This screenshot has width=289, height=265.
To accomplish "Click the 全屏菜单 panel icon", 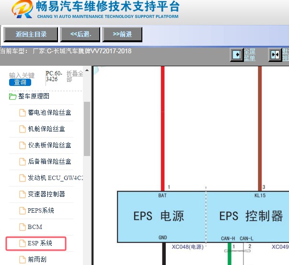I will click(x=237, y=55).
